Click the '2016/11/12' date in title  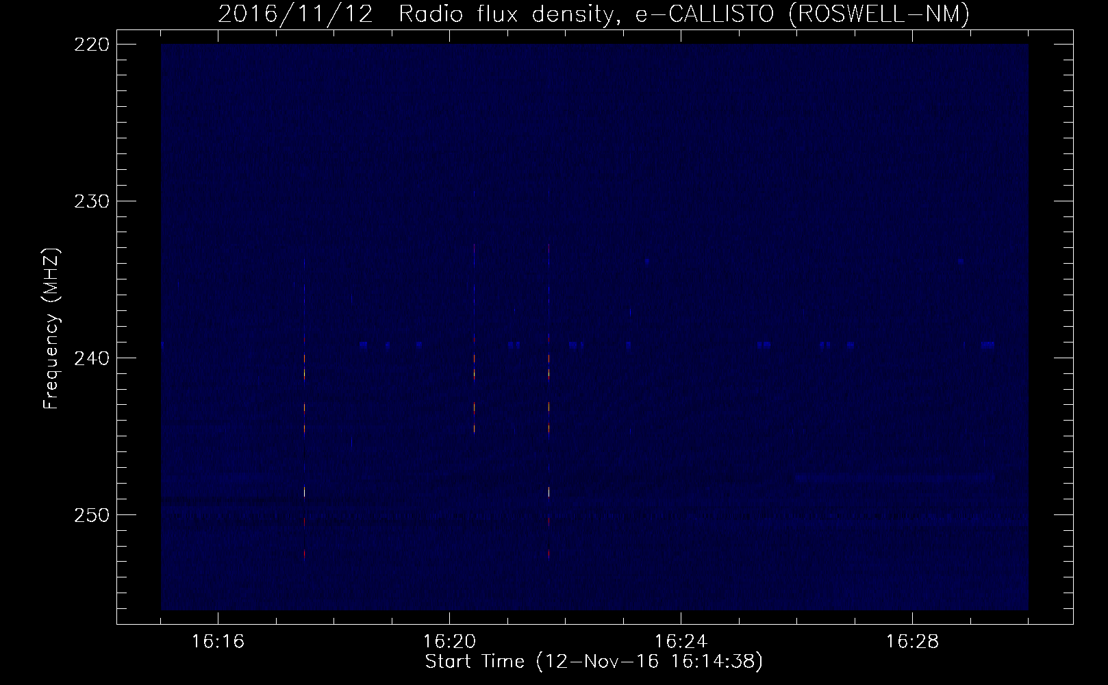pos(296,14)
